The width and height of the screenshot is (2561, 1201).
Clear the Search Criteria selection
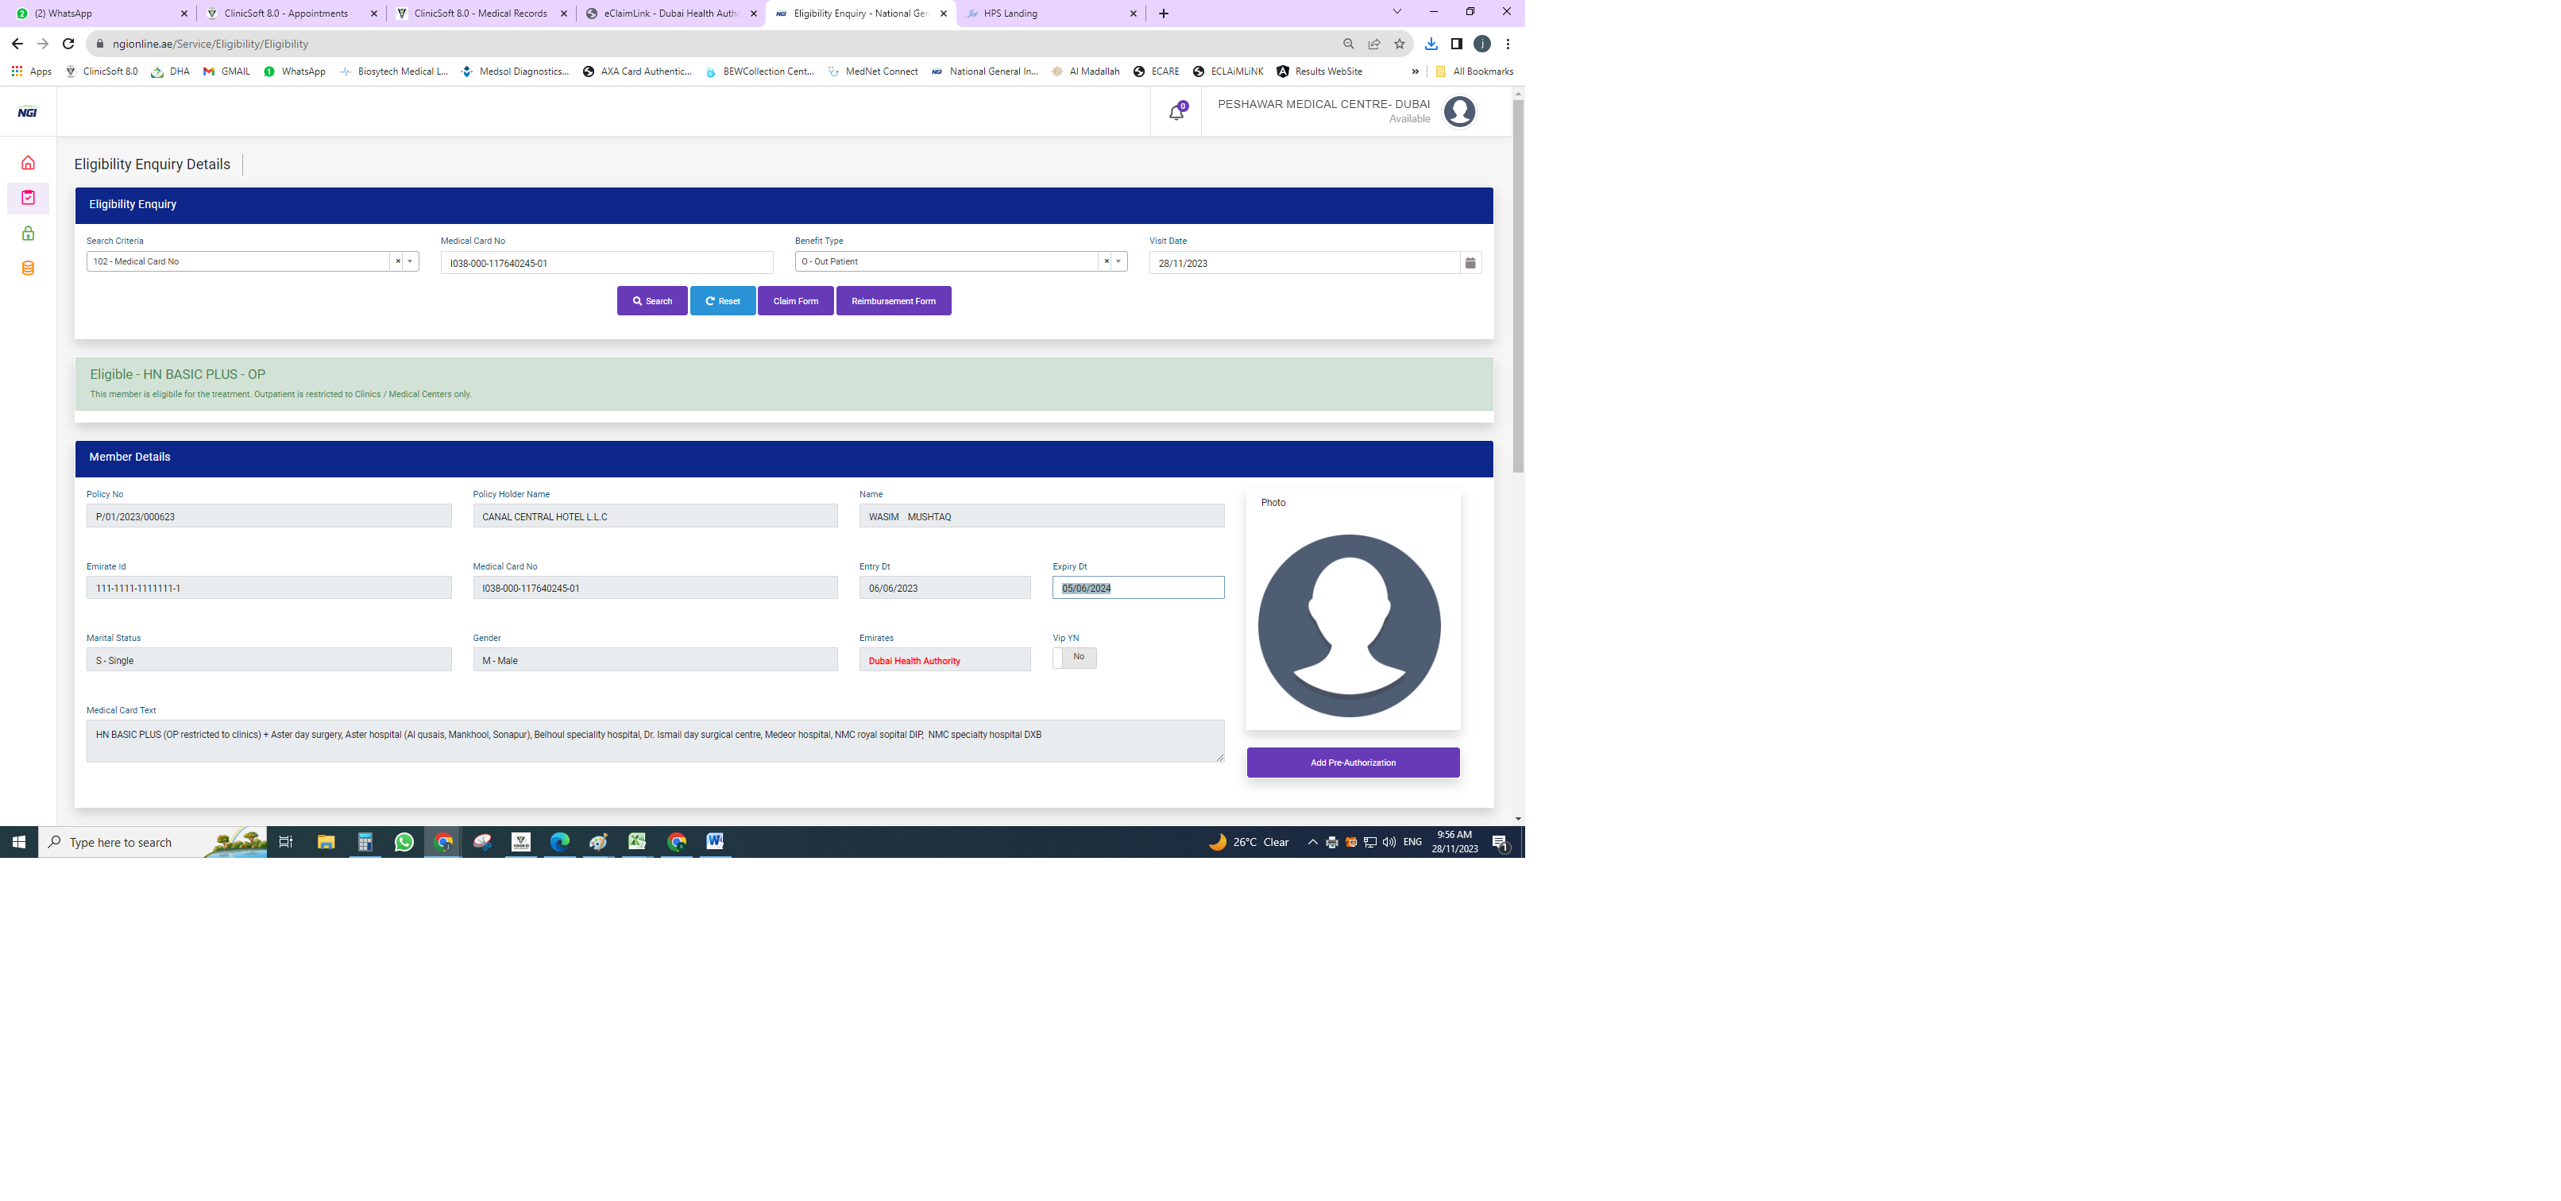click(398, 261)
